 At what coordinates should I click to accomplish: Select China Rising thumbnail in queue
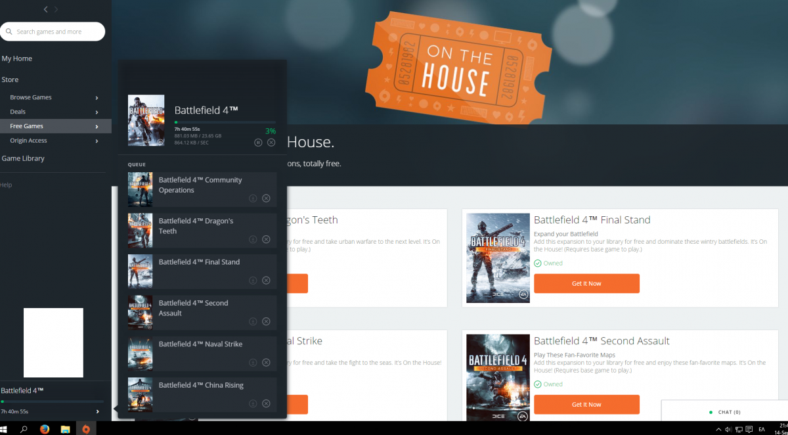coord(141,394)
